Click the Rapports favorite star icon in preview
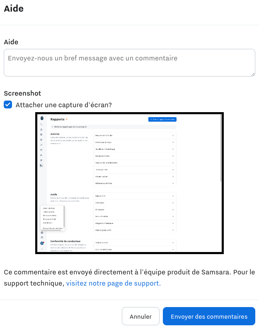This screenshot has height=329, width=259. (67, 119)
